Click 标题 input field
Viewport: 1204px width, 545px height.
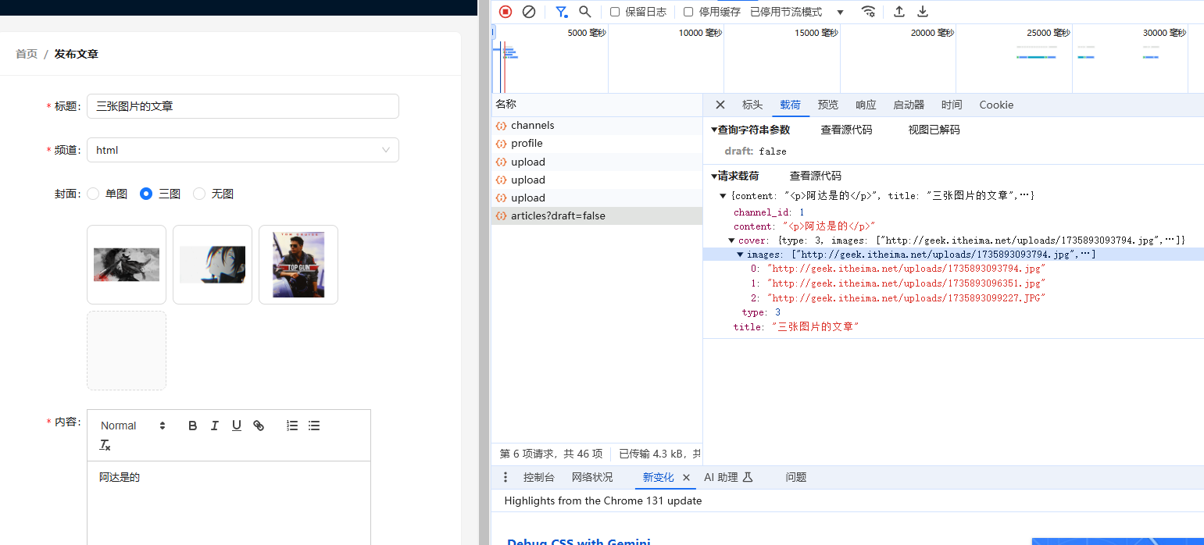coord(243,106)
